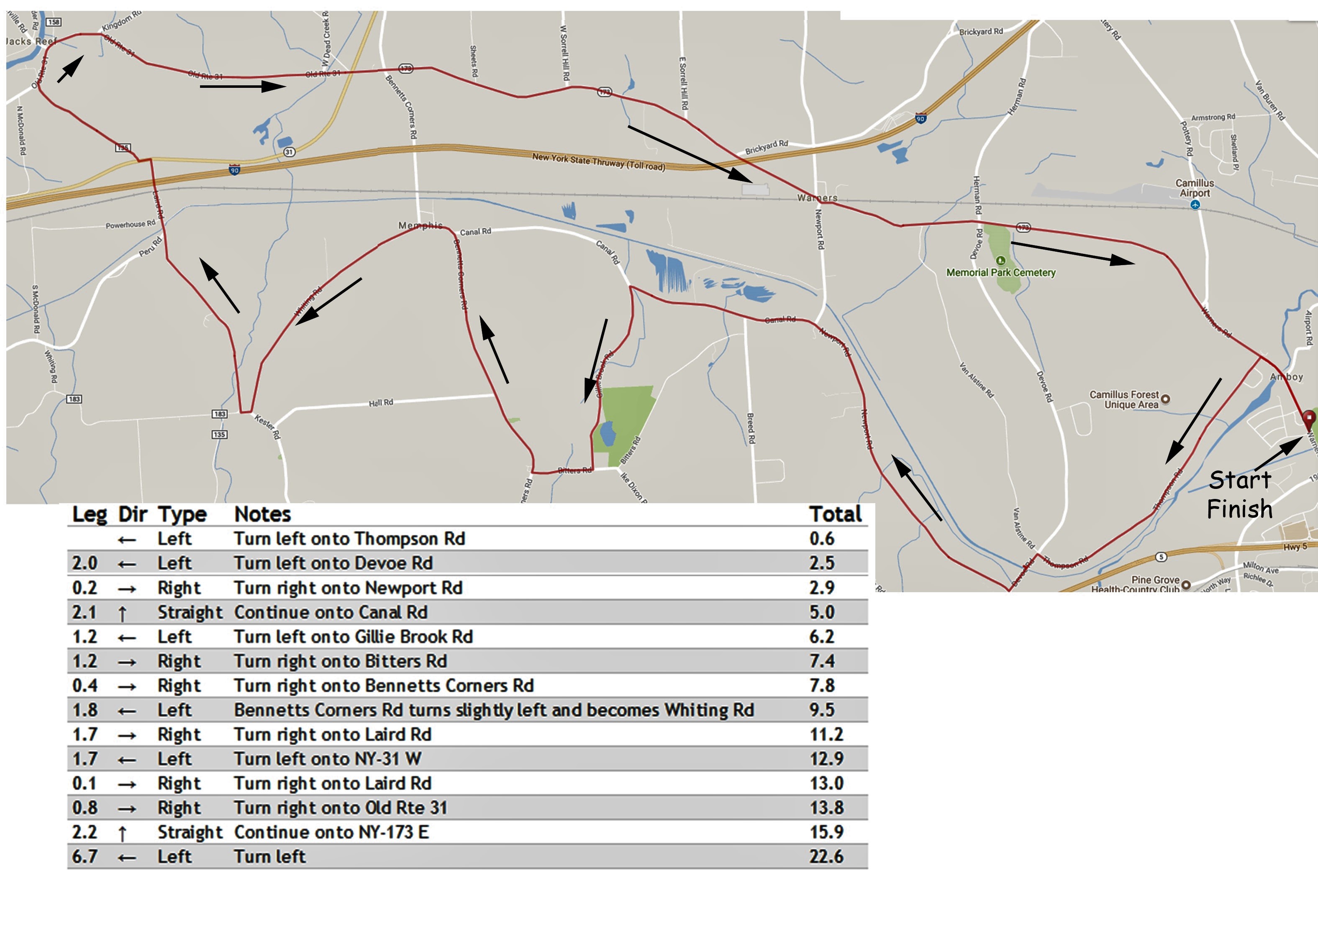Click 'Turn left onto Gillie Brook Rd' text

[353, 637]
